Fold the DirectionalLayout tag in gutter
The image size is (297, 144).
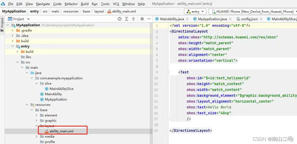coord(168,31)
